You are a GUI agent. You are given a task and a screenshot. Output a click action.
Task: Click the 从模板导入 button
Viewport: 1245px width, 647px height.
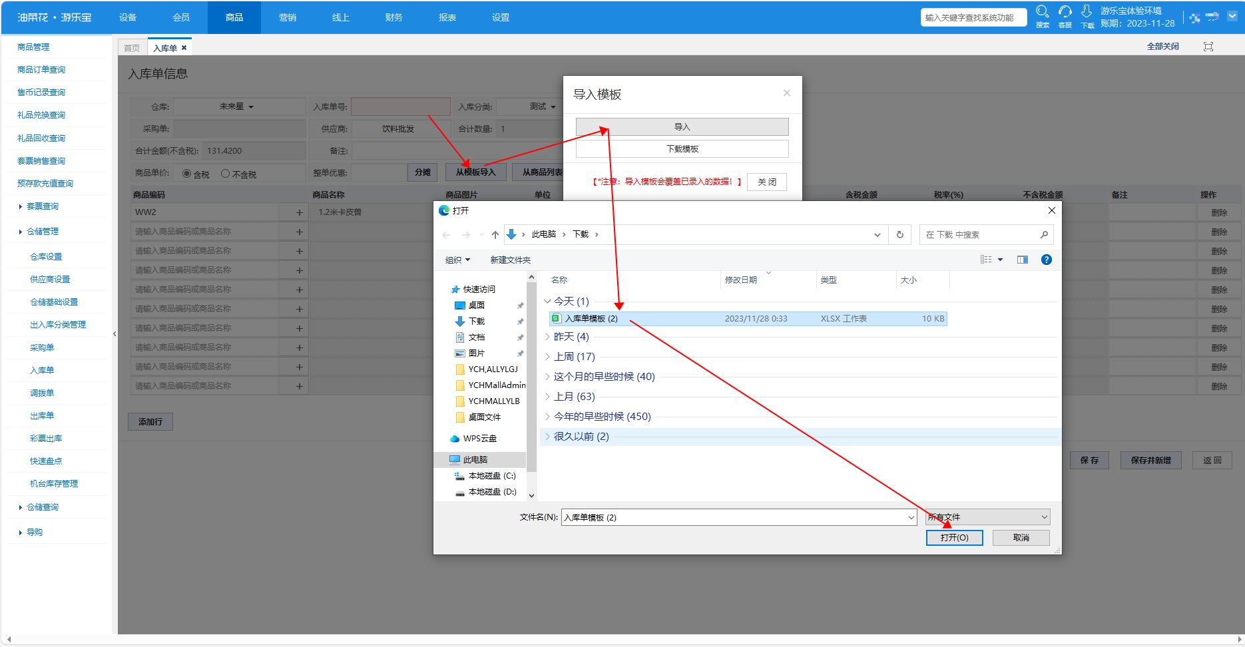[475, 172]
